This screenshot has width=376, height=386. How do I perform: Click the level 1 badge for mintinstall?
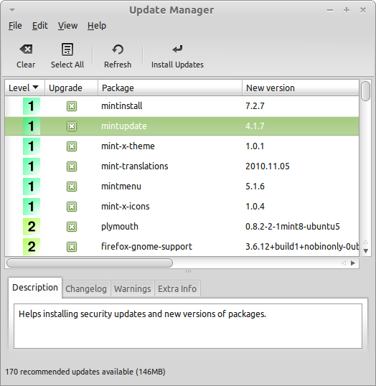pos(32,106)
